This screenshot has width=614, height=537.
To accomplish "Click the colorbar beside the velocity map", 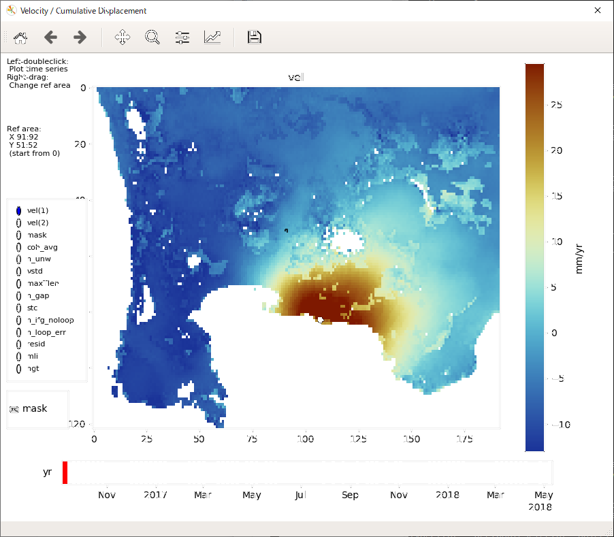I will click(x=534, y=257).
